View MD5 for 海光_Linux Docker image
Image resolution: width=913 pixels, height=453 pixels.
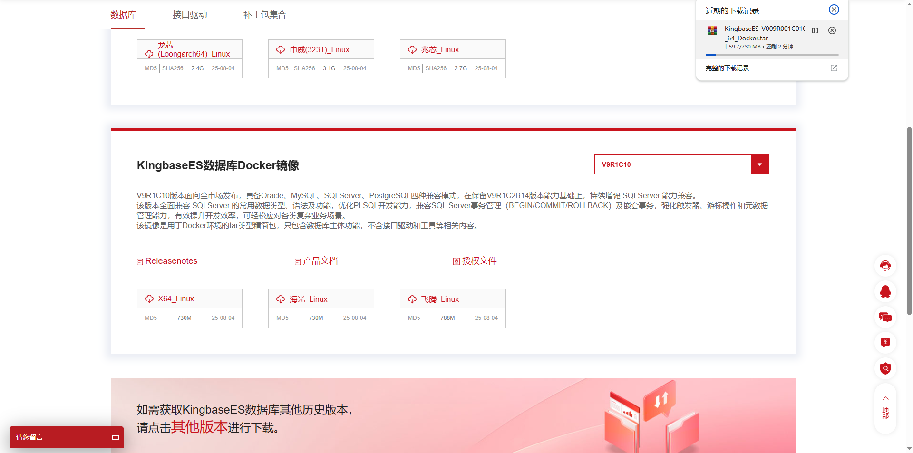pyautogui.click(x=282, y=318)
